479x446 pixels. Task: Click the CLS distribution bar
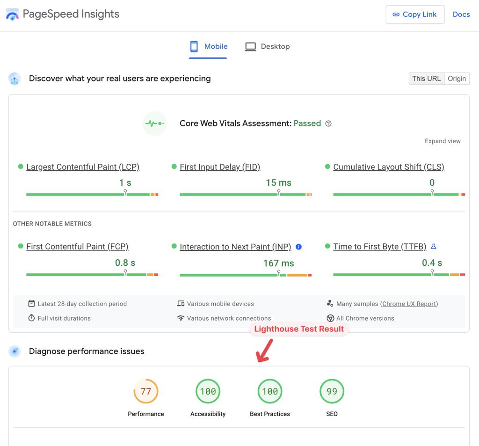(399, 194)
